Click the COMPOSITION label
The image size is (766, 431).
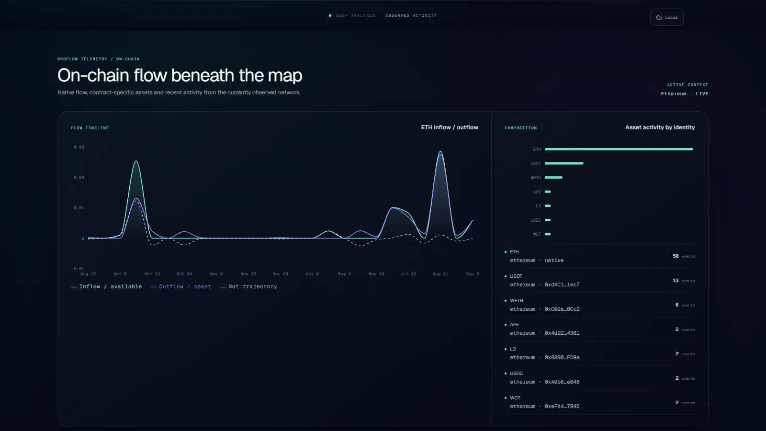[520, 128]
